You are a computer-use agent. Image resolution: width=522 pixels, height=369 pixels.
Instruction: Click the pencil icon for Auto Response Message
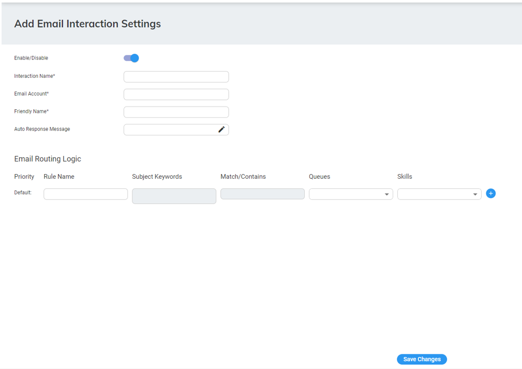click(x=221, y=130)
